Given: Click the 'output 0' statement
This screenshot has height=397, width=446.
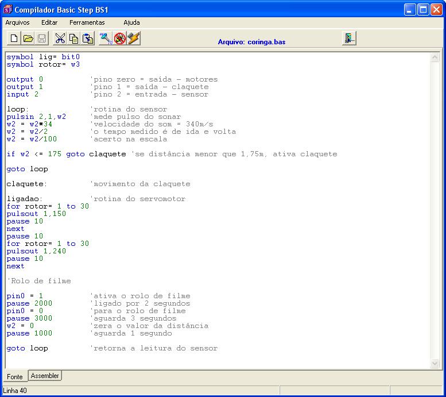Looking at the screenshot, I should (25, 79).
